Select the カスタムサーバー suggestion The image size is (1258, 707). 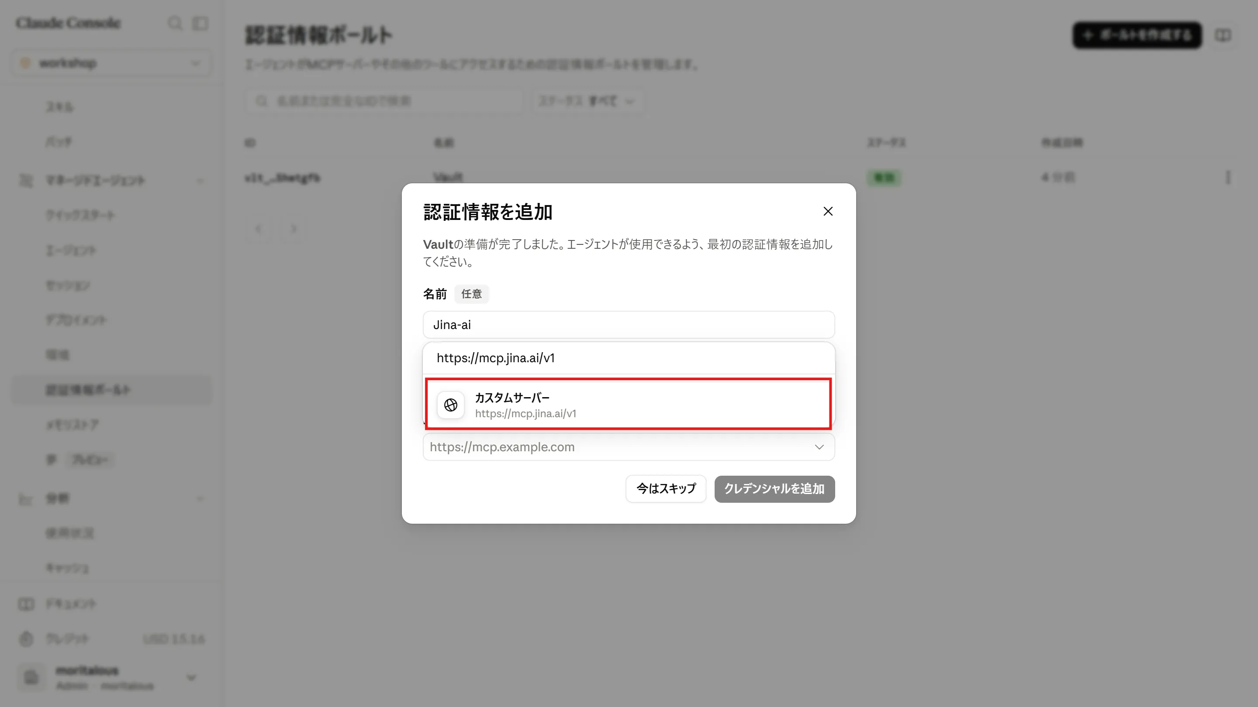pos(628,405)
